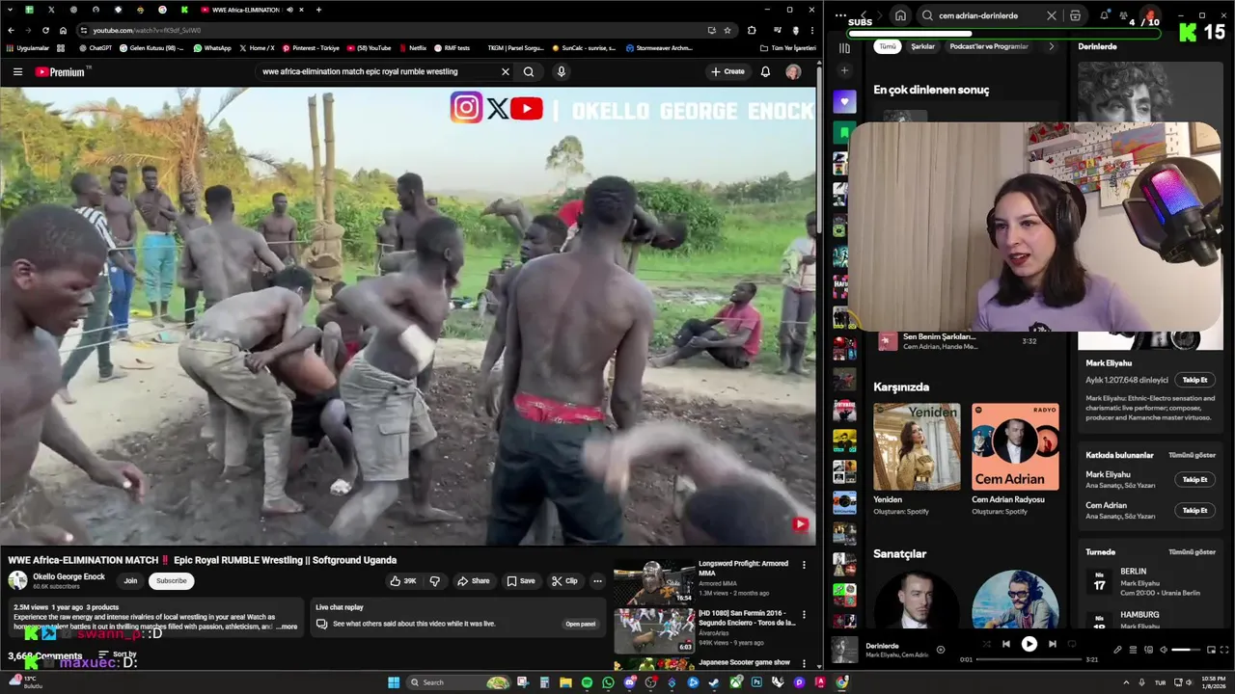Play the Spotify track Derinlerde
This screenshot has width=1235, height=694.
[x=1029, y=644]
